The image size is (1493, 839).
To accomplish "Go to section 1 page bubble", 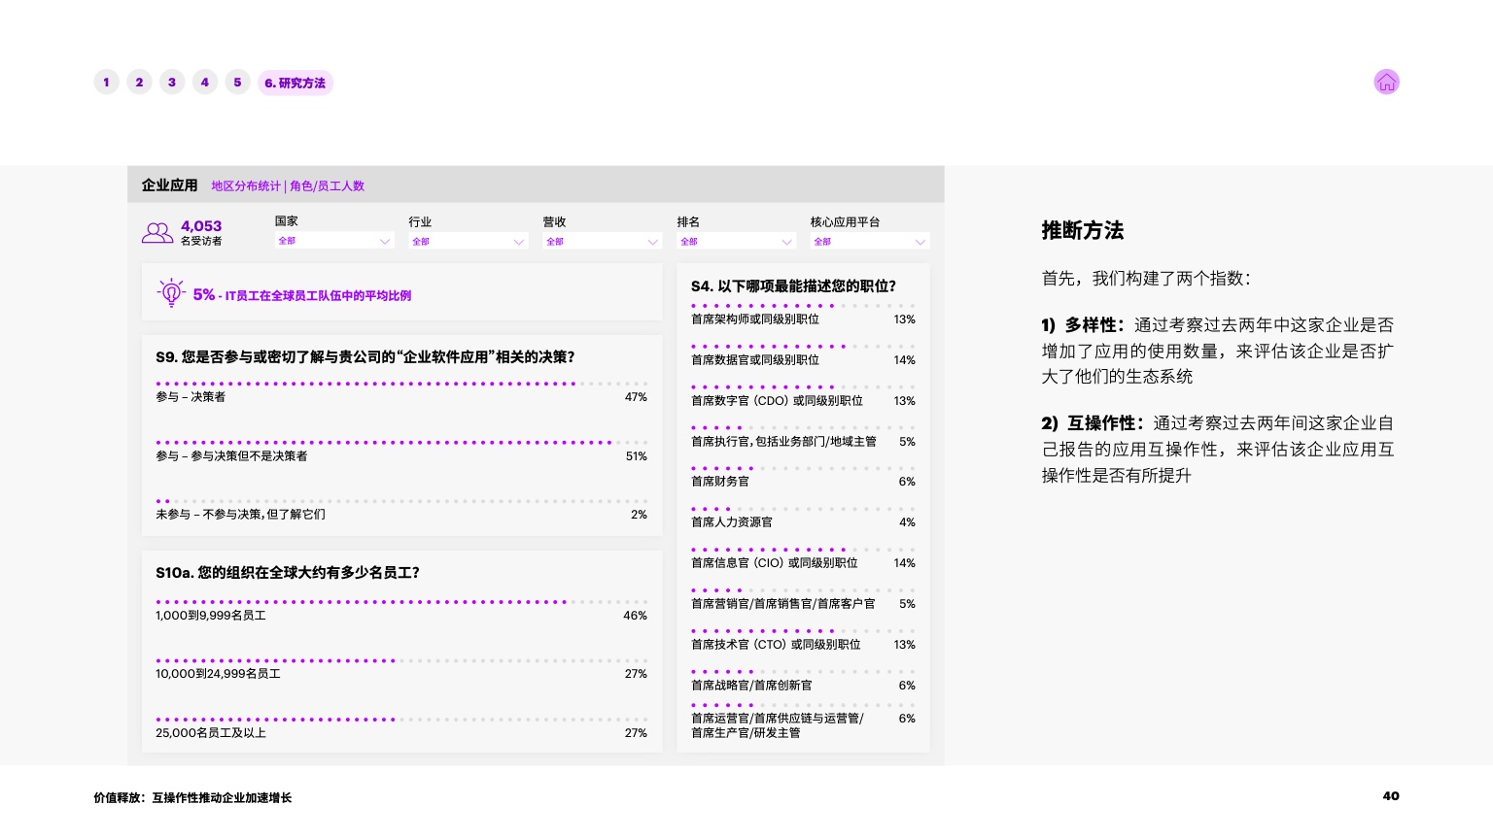I will click(x=107, y=83).
